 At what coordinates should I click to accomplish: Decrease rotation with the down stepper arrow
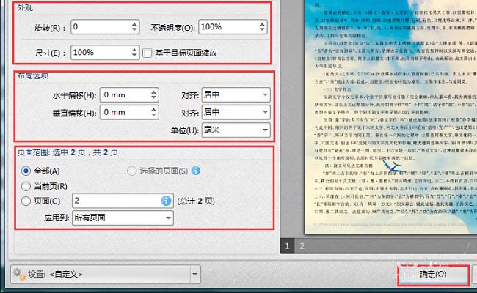[x=134, y=30]
